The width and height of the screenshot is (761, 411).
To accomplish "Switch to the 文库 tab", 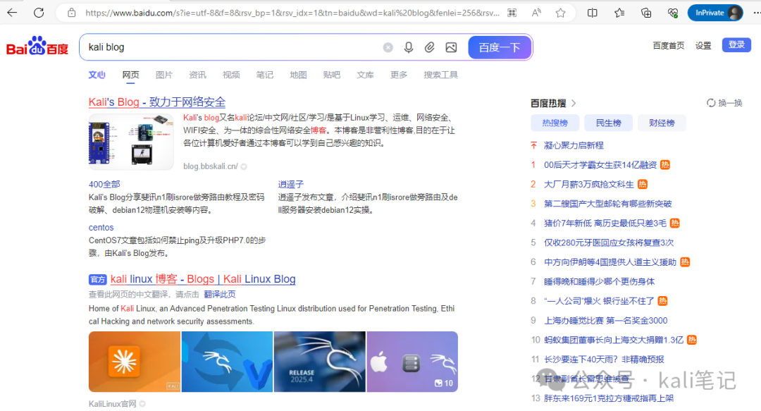I will (365, 75).
